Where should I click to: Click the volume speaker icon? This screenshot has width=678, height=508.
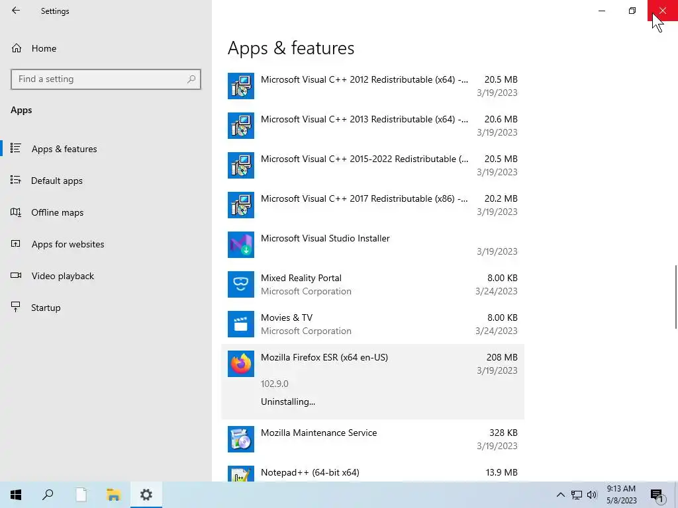(x=592, y=495)
